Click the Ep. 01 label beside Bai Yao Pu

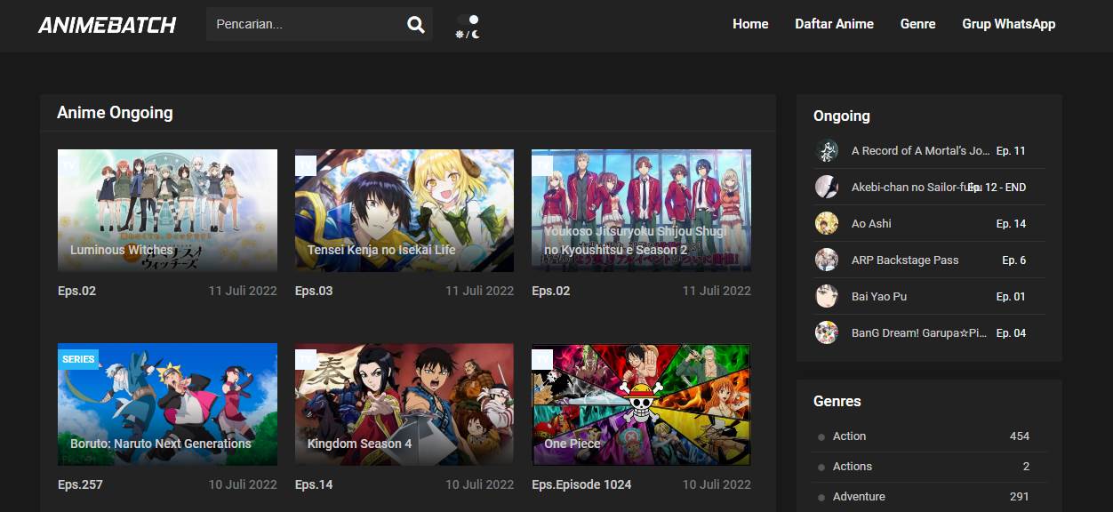[1011, 296]
